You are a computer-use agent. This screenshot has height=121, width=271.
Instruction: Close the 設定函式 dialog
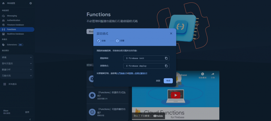pos(171,34)
